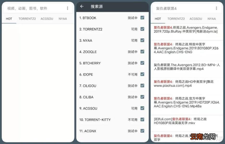Viewport: 225px width, 144px height.
Task: Disable the ZOOQLE source checkbox
Action: click(142, 51)
